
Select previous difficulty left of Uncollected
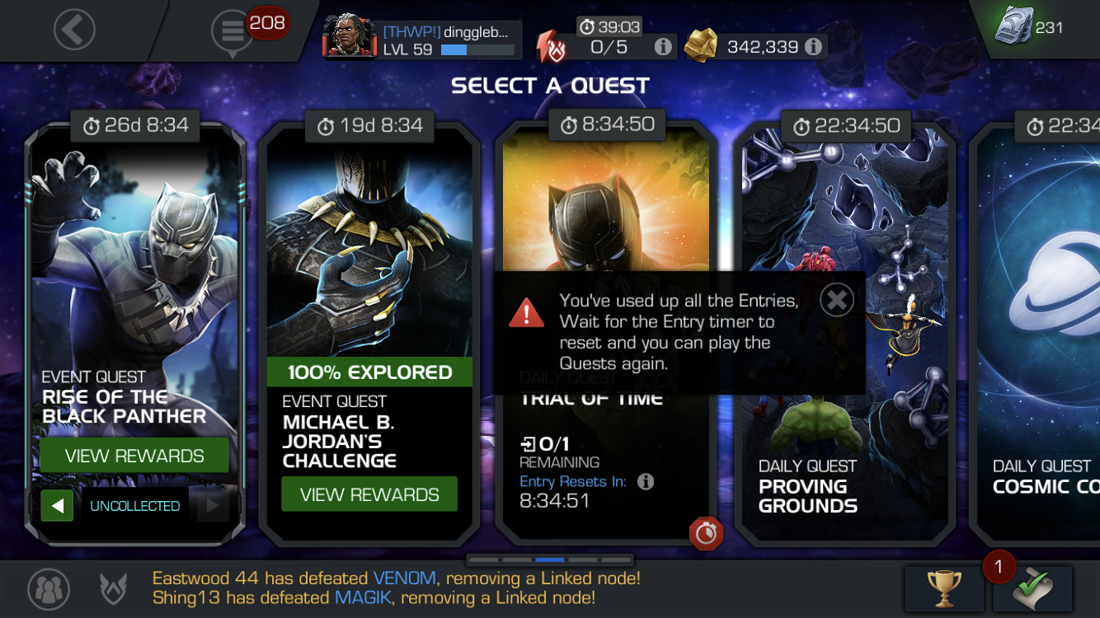57,506
